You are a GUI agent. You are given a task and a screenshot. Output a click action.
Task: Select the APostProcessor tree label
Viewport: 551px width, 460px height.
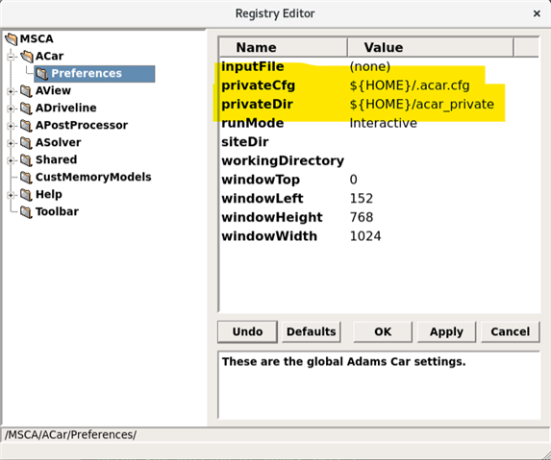coord(82,125)
